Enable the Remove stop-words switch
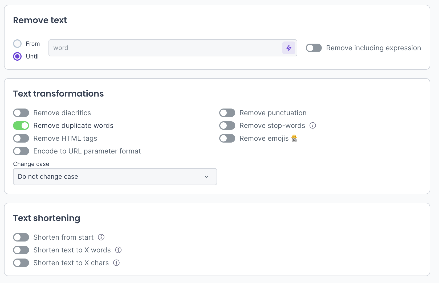This screenshot has height=283, width=439. tap(227, 126)
